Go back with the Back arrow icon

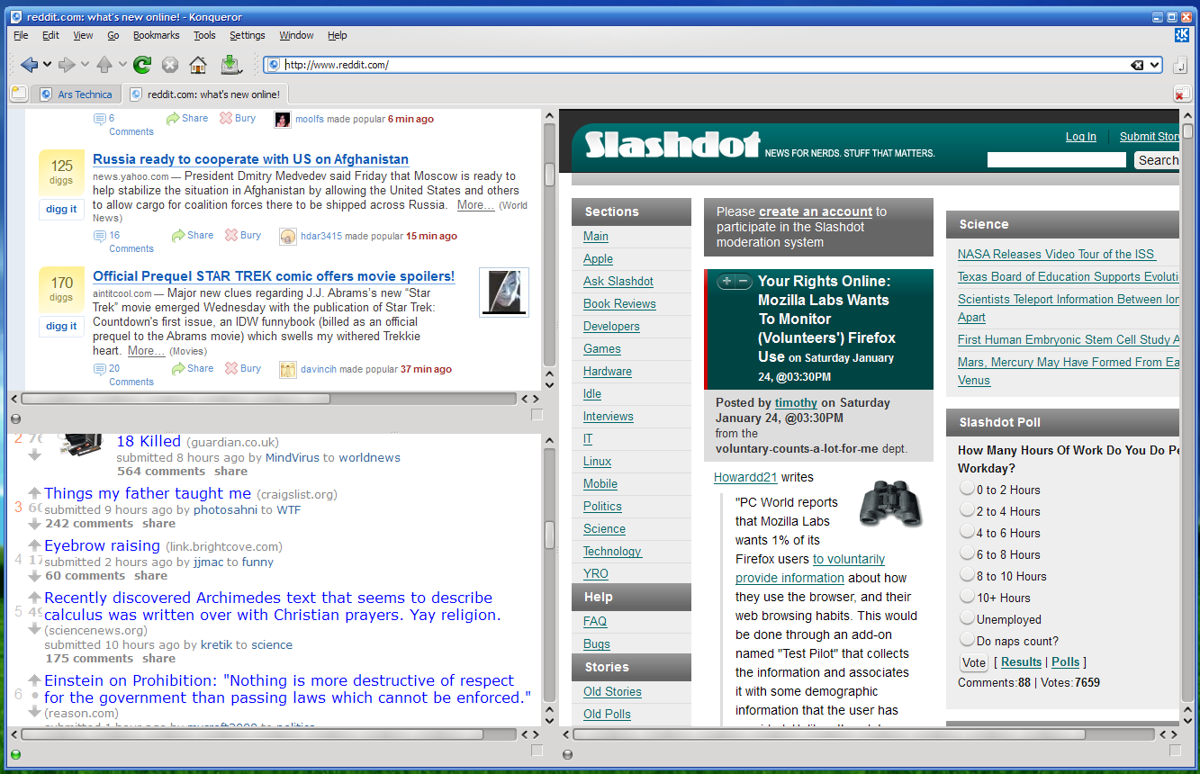tap(29, 65)
